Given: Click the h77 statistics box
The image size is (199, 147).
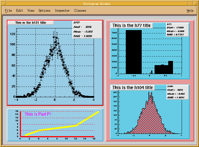Looking at the screenshot, I should tap(177, 30).
